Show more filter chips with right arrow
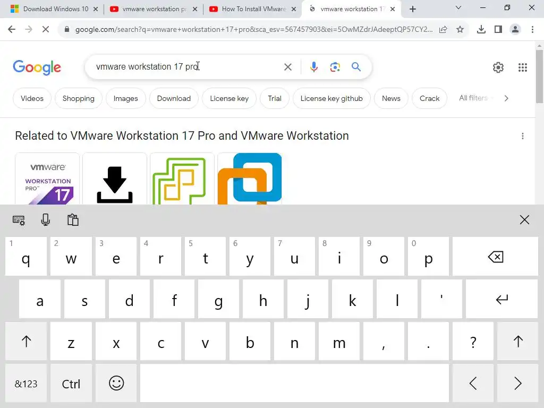Viewport: 544px width, 408px height. coord(506,98)
